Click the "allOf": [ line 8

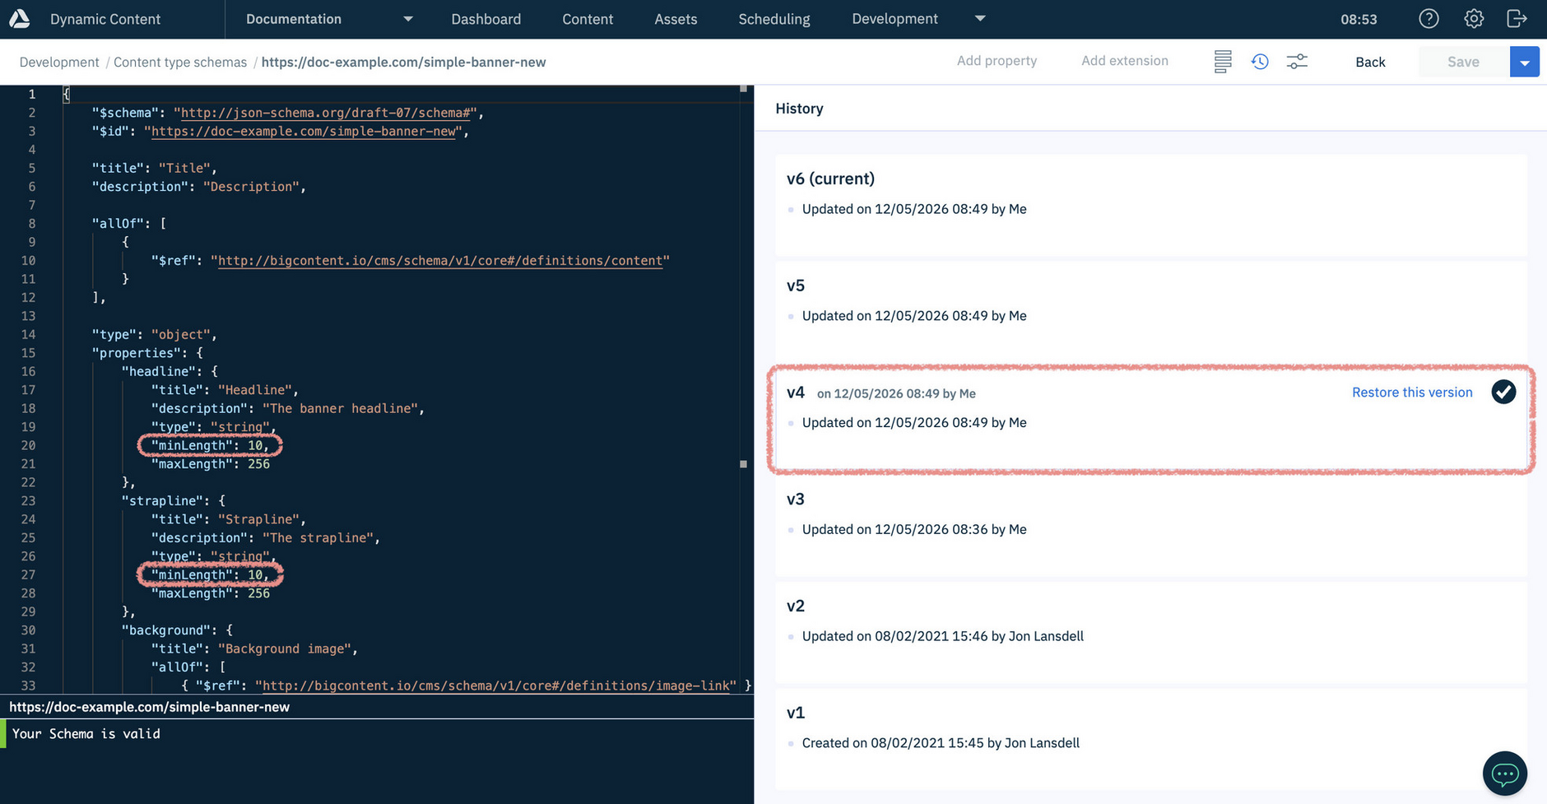[x=128, y=223]
